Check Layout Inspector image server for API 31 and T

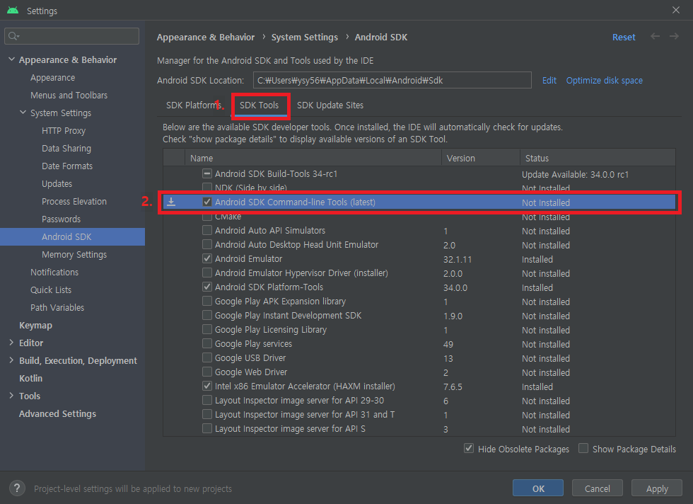click(206, 414)
